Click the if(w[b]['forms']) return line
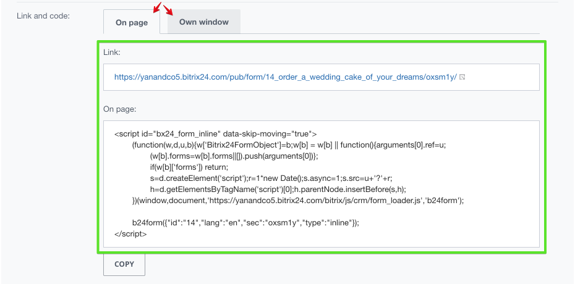The width and height of the screenshot is (575, 284). coord(189,167)
